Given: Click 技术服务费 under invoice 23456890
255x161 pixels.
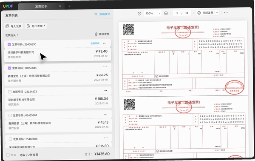Looking at the screenshot, I should (14, 57).
